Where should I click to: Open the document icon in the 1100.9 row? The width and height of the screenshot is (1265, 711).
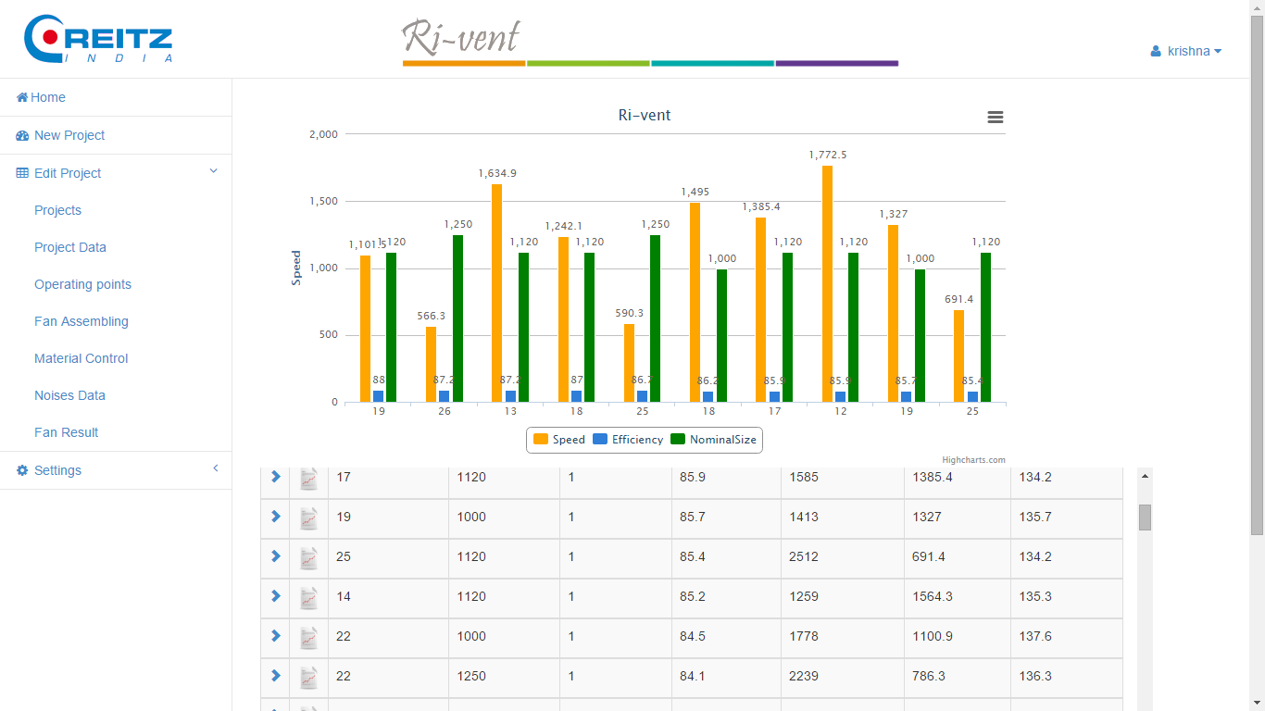coord(309,638)
